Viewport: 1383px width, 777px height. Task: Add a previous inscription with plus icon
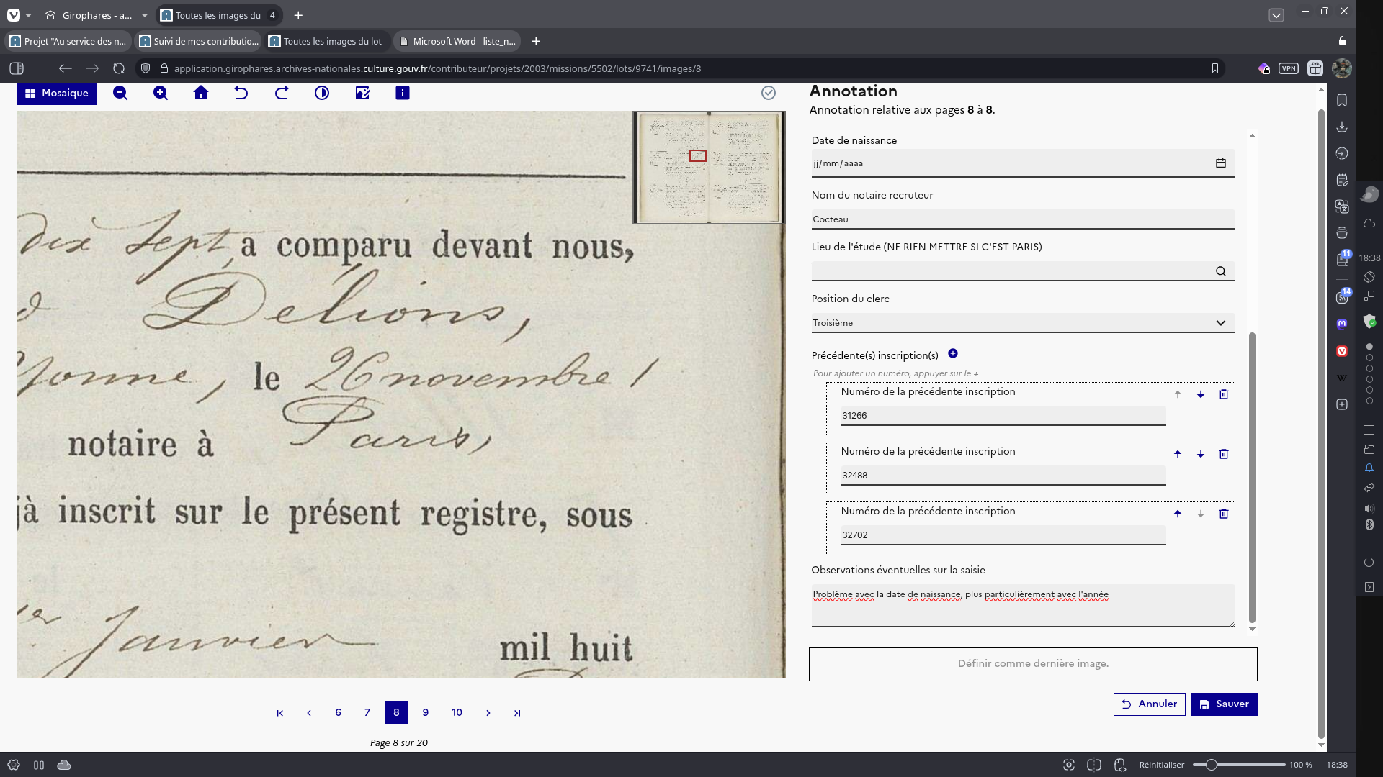[953, 353]
